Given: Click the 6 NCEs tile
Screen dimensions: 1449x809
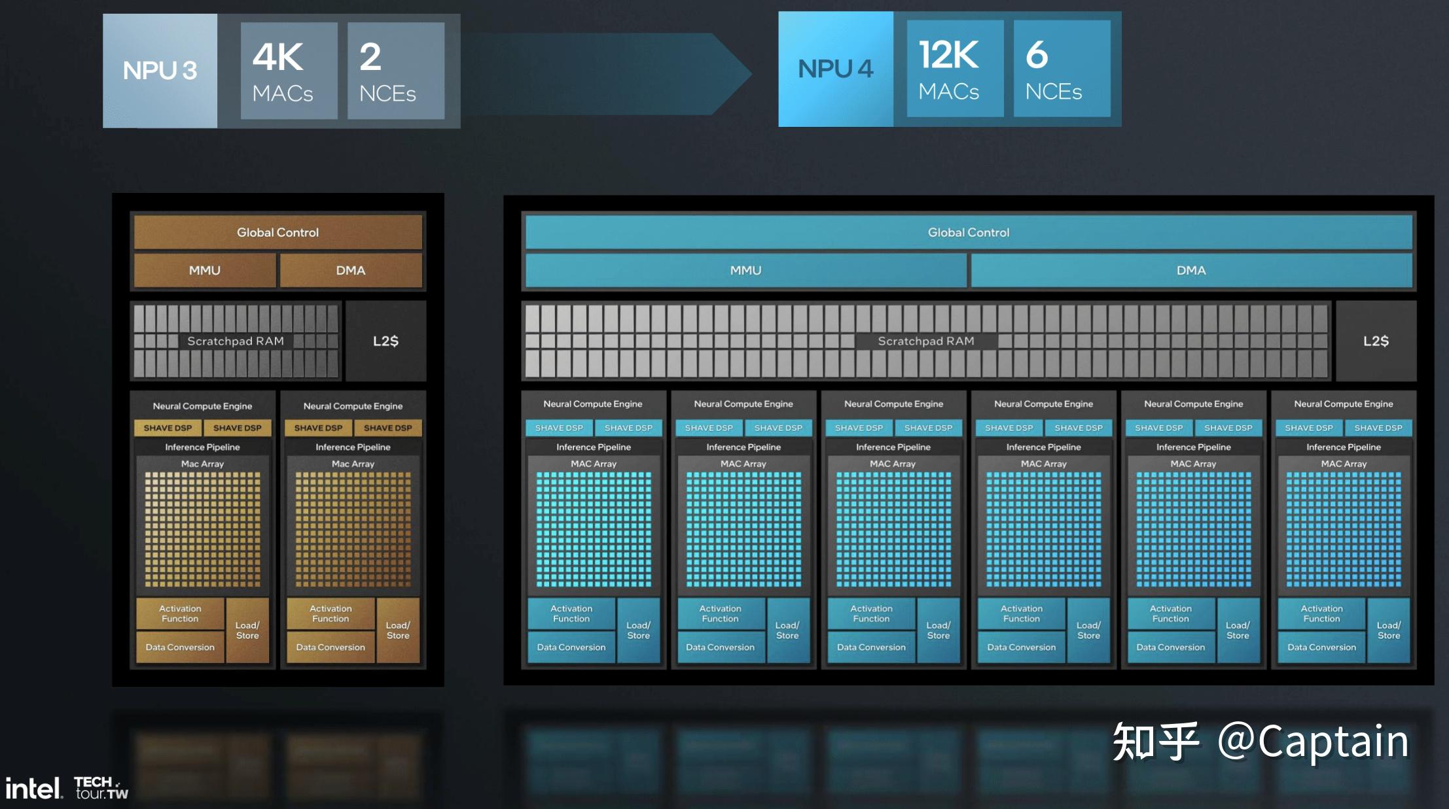Looking at the screenshot, I should point(1061,69).
